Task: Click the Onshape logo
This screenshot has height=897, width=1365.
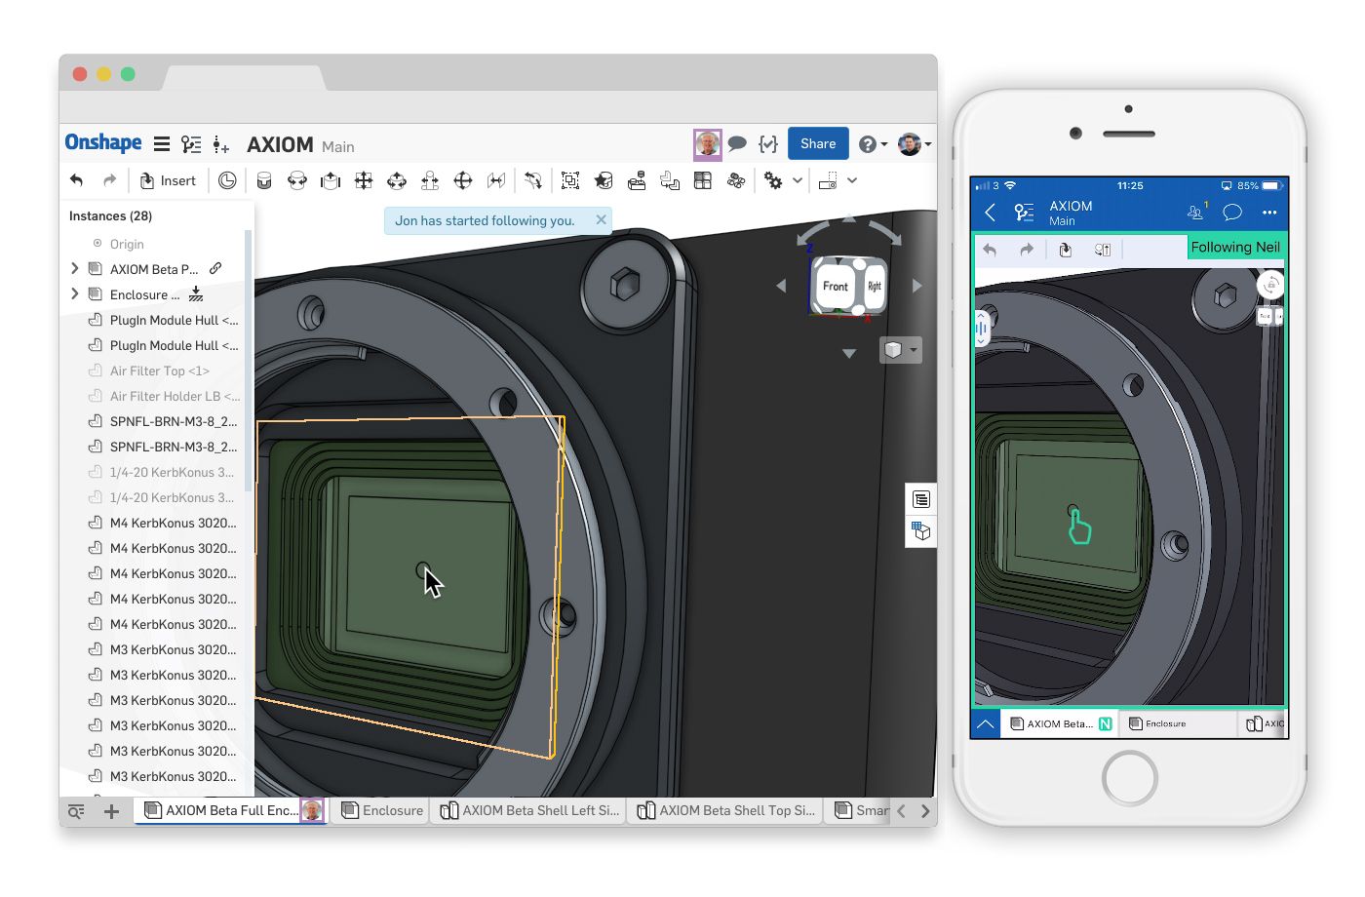Action: point(103,143)
